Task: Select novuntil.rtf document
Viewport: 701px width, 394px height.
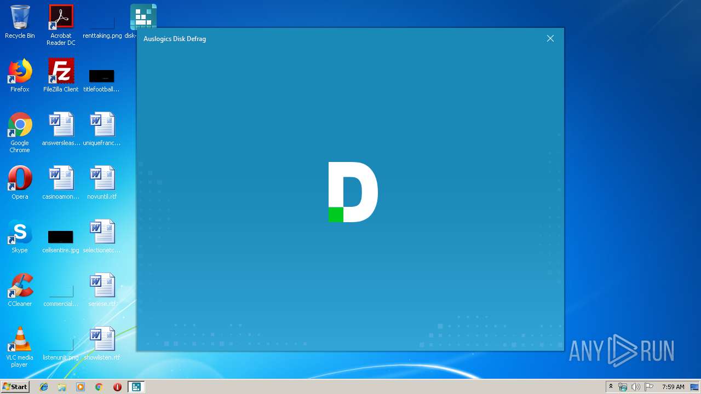Action: click(101, 183)
